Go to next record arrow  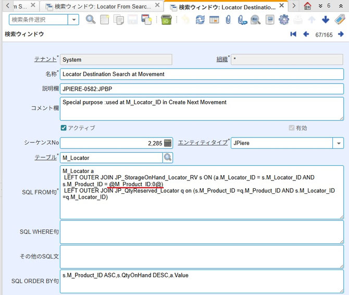(341, 34)
